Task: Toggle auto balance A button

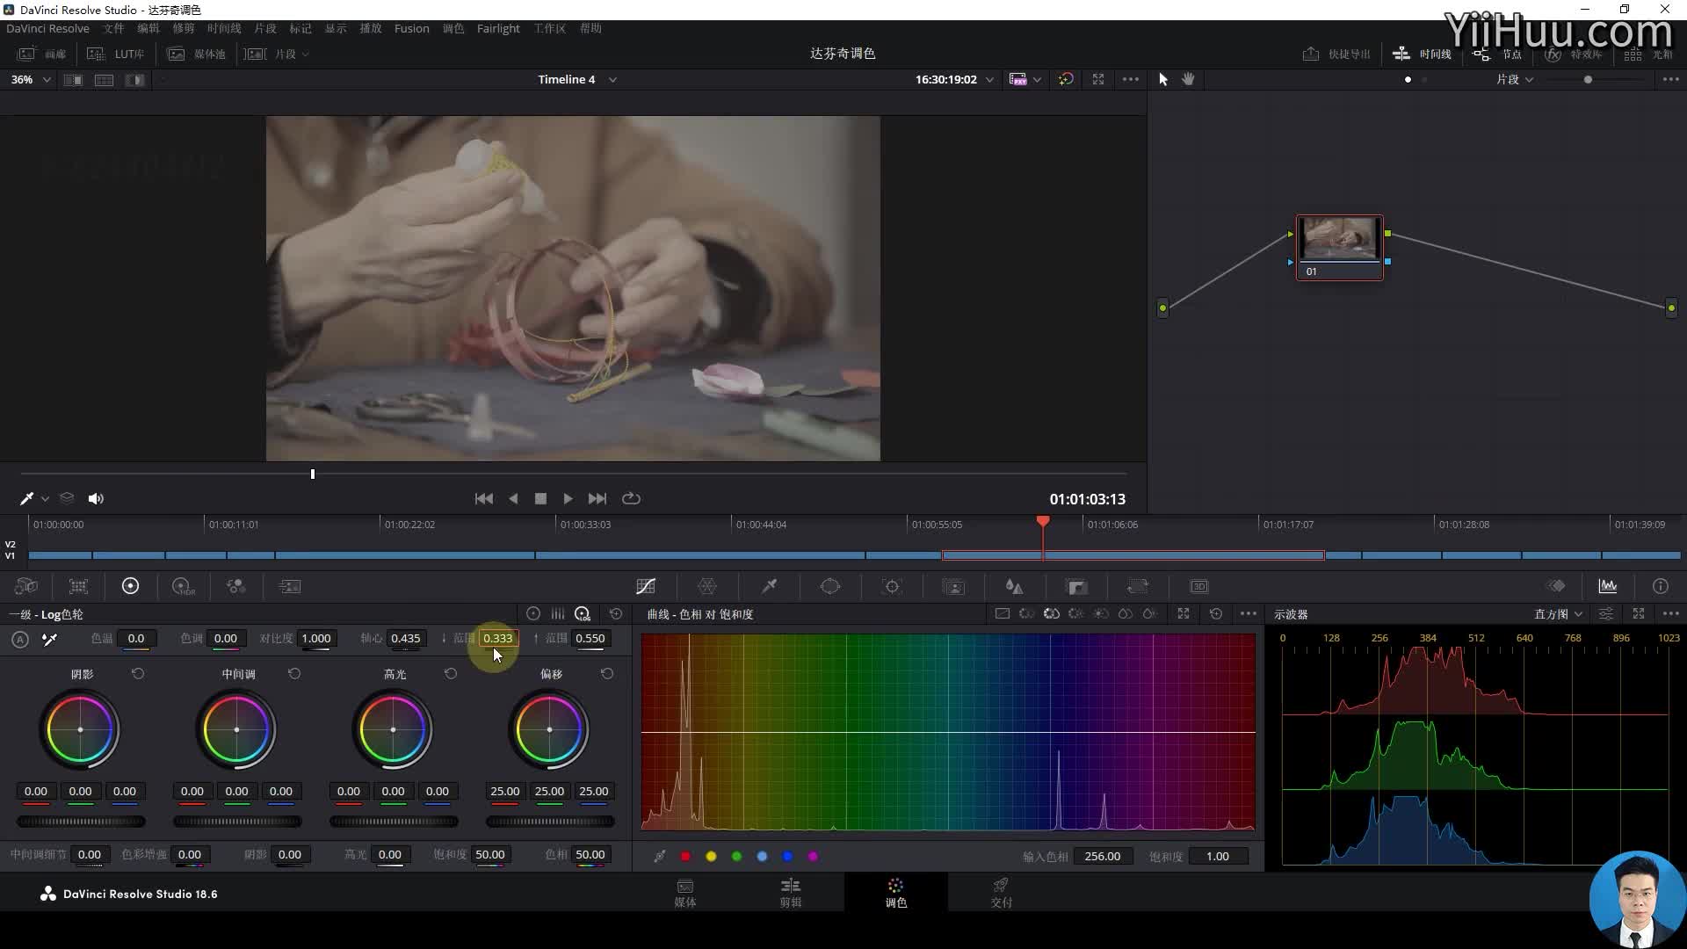Action: [20, 639]
